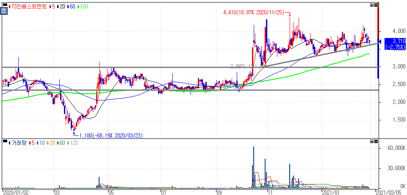Select the blue 10-day volume average legend
Screen dimensions: 407x195
pos(40,143)
